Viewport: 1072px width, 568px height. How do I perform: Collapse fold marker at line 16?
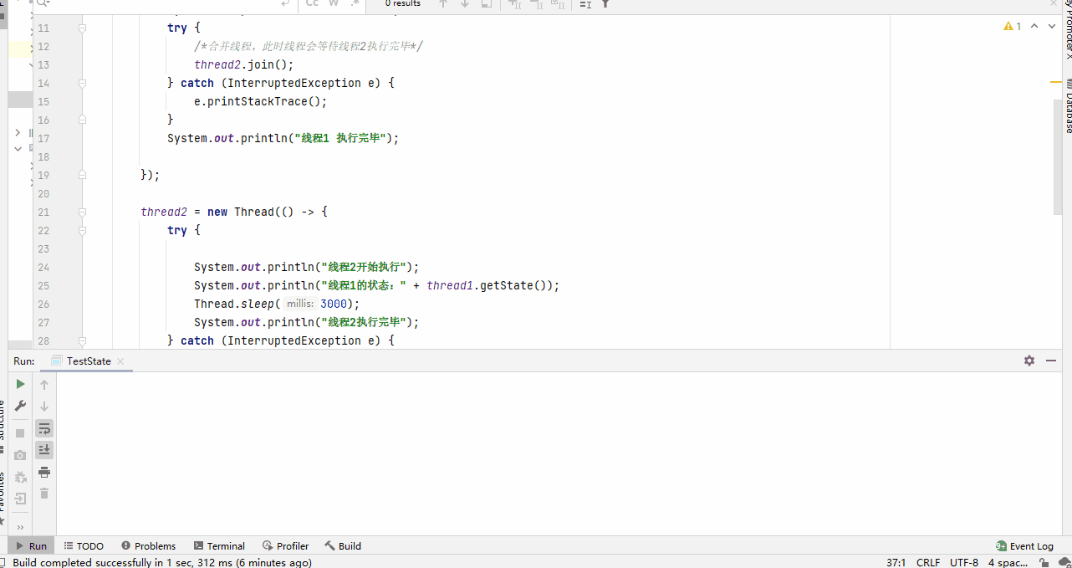tap(82, 120)
